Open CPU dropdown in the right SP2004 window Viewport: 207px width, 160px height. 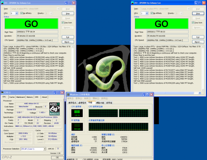[x=147, y=13]
